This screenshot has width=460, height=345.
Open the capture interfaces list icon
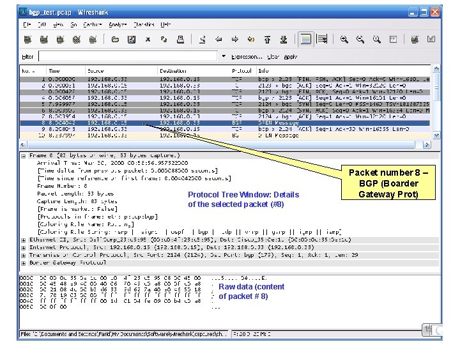(27, 40)
